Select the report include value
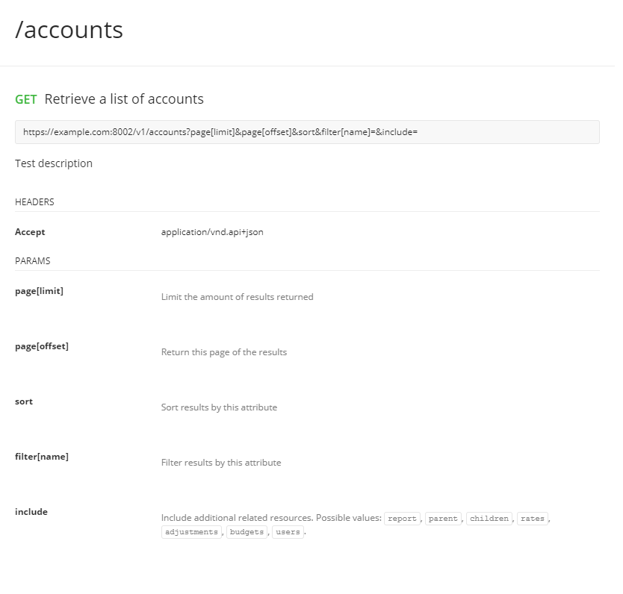 [402, 518]
